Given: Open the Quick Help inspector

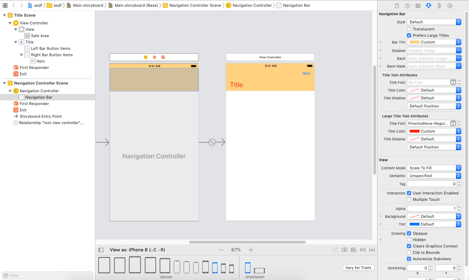Looking at the screenshot, I should 407,6.
